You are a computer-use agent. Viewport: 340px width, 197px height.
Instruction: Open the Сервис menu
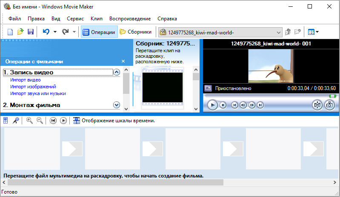pyautogui.click(x=75, y=19)
